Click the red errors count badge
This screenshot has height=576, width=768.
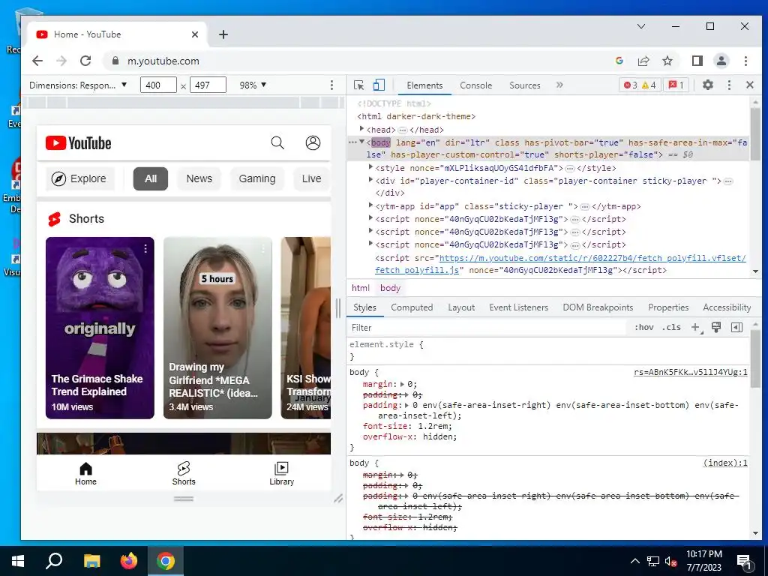630,85
